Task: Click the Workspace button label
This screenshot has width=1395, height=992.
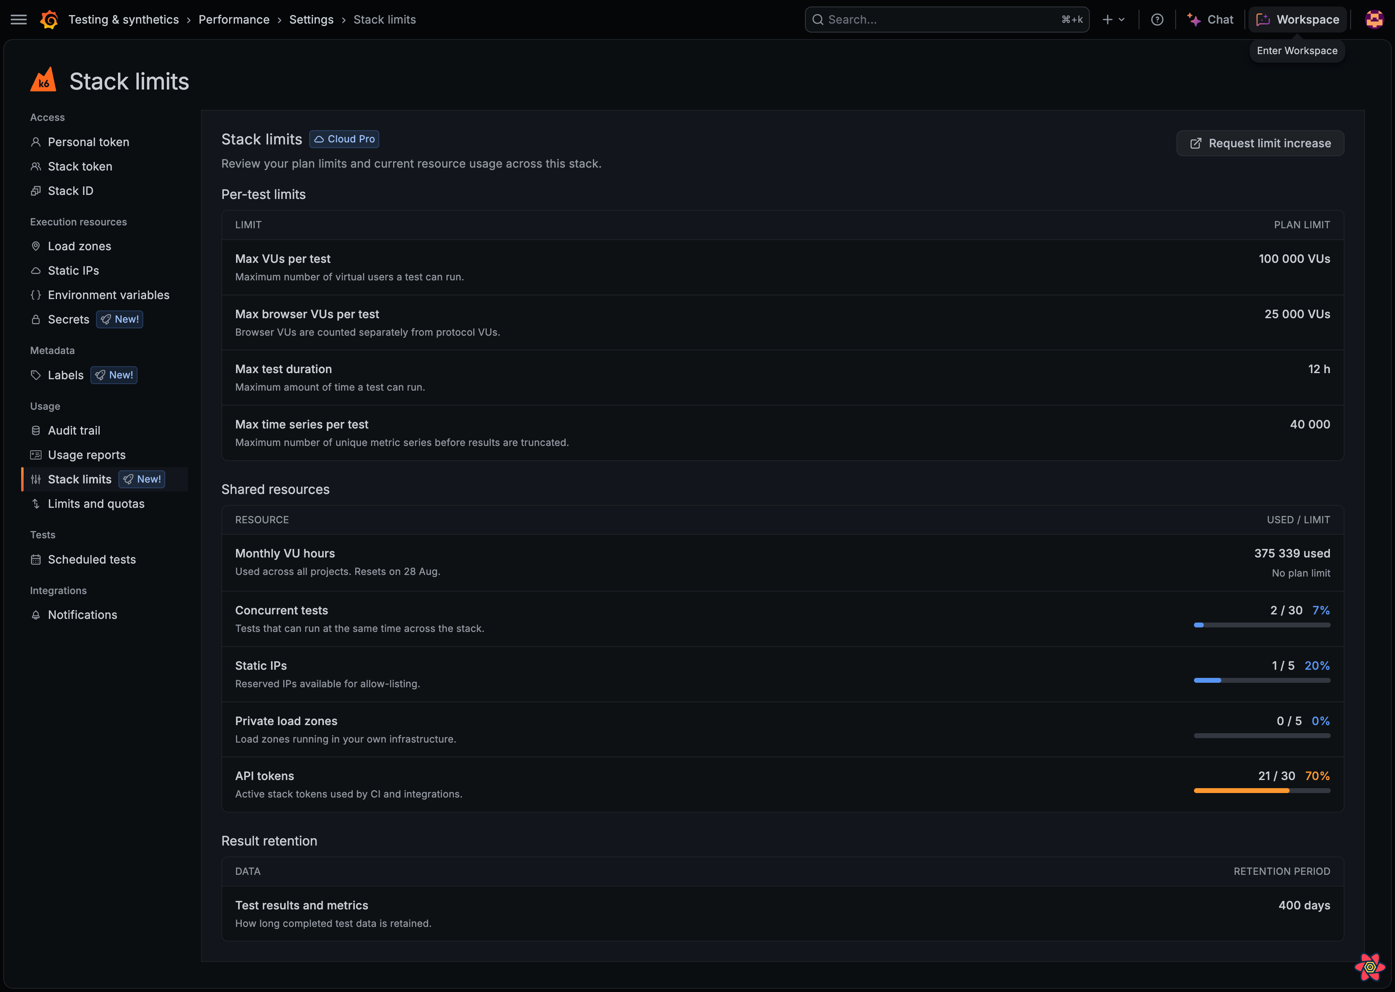Action: 1308,20
